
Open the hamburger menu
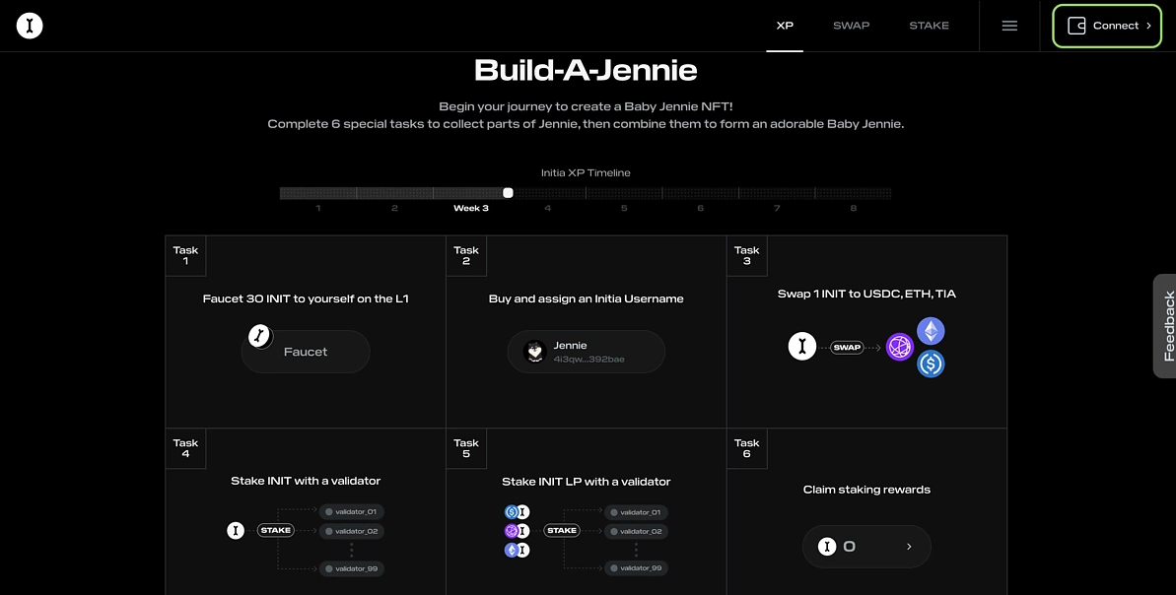point(1009,26)
